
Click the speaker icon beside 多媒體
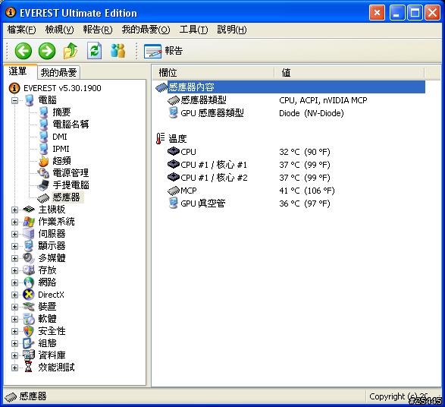[28, 258]
